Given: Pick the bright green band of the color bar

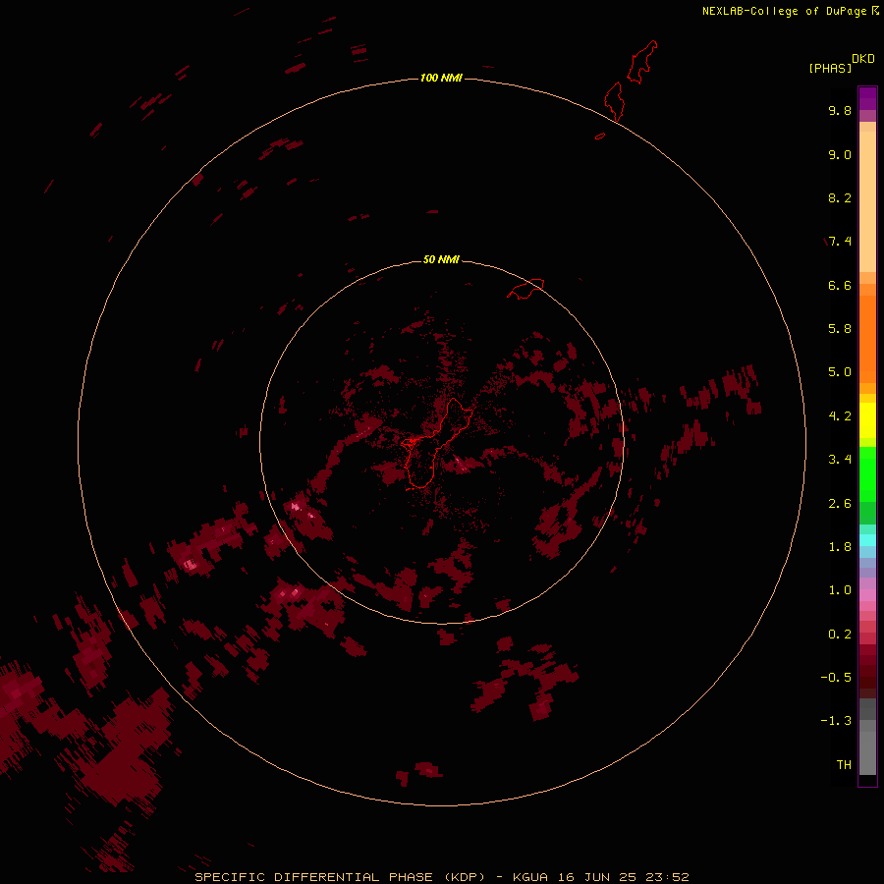Looking at the screenshot, I should (867, 474).
